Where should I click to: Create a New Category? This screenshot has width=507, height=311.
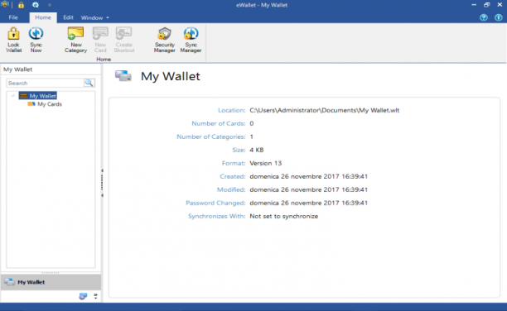click(x=75, y=40)
